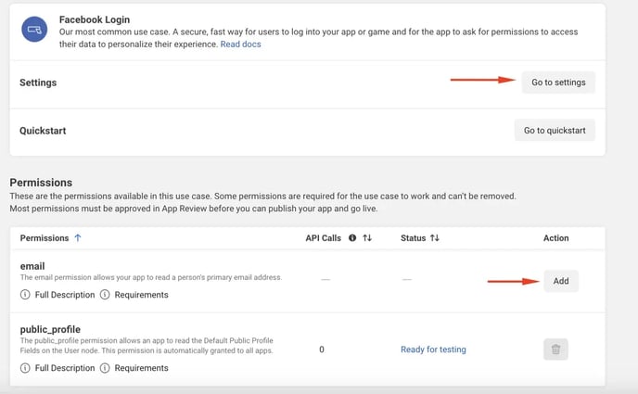Select the public_profile permission name

tap(50, 329)
